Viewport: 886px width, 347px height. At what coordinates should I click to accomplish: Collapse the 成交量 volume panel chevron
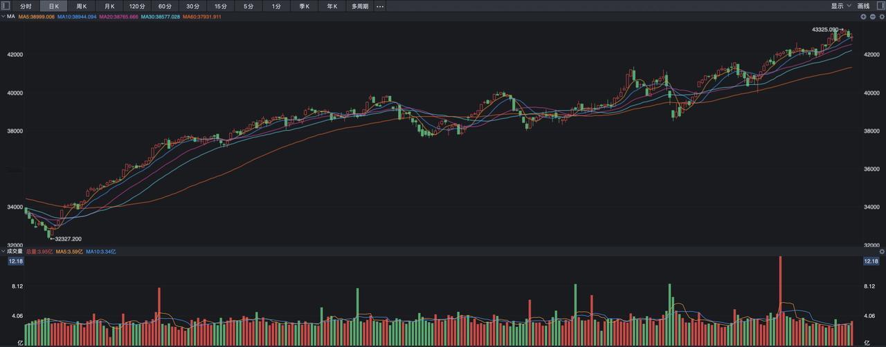3,252
